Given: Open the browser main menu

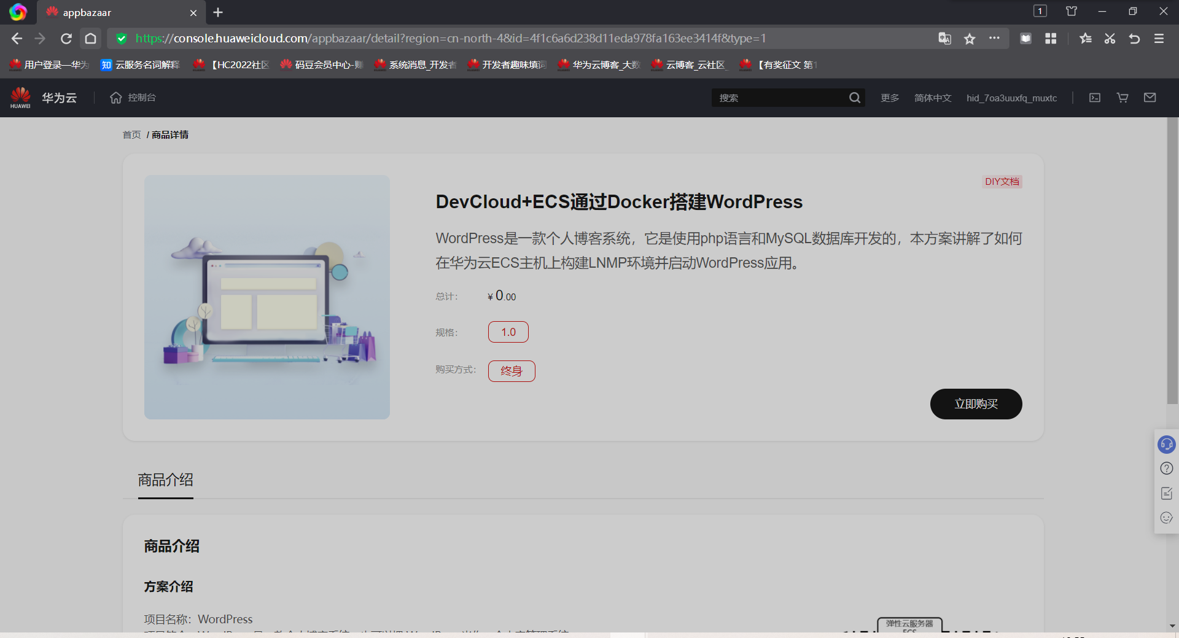Looking at the screenshot, I should [1159, 39].
